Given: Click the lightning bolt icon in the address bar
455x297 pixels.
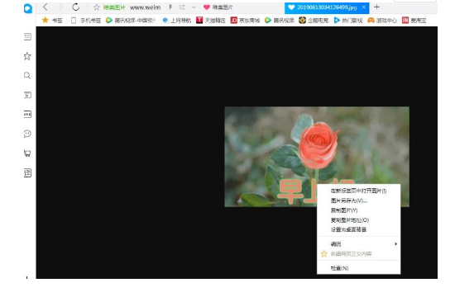Looking at the screenshot, I should 170,7.
